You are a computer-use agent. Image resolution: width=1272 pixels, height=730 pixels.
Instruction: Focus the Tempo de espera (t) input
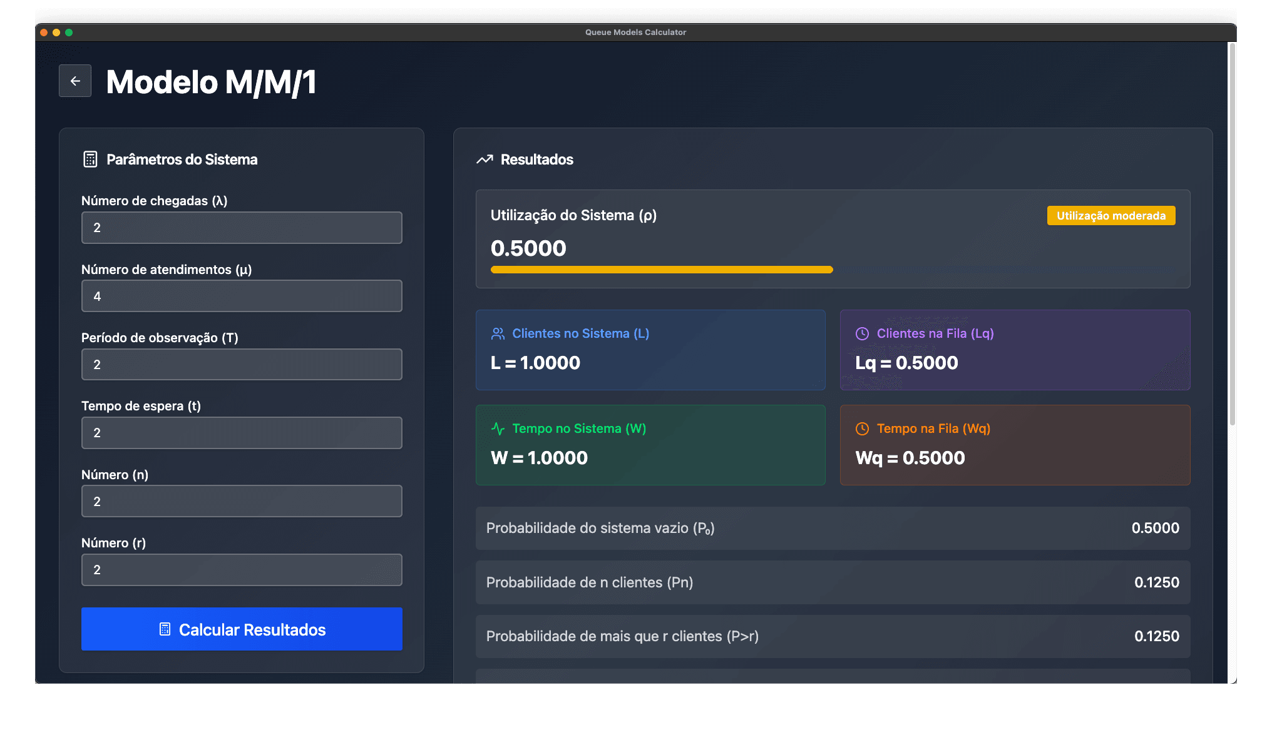[242, 433]
